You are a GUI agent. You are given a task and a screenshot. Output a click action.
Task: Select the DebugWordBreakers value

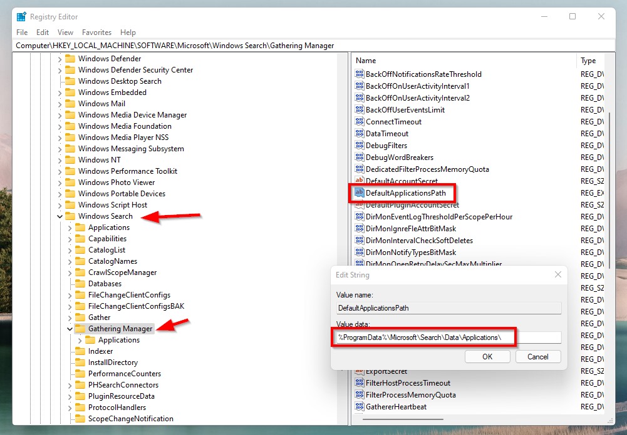click(400, 157)
